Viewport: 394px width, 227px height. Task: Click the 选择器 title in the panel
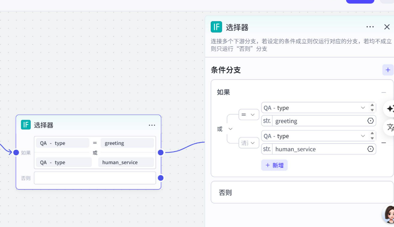click(x=237, y=27)
